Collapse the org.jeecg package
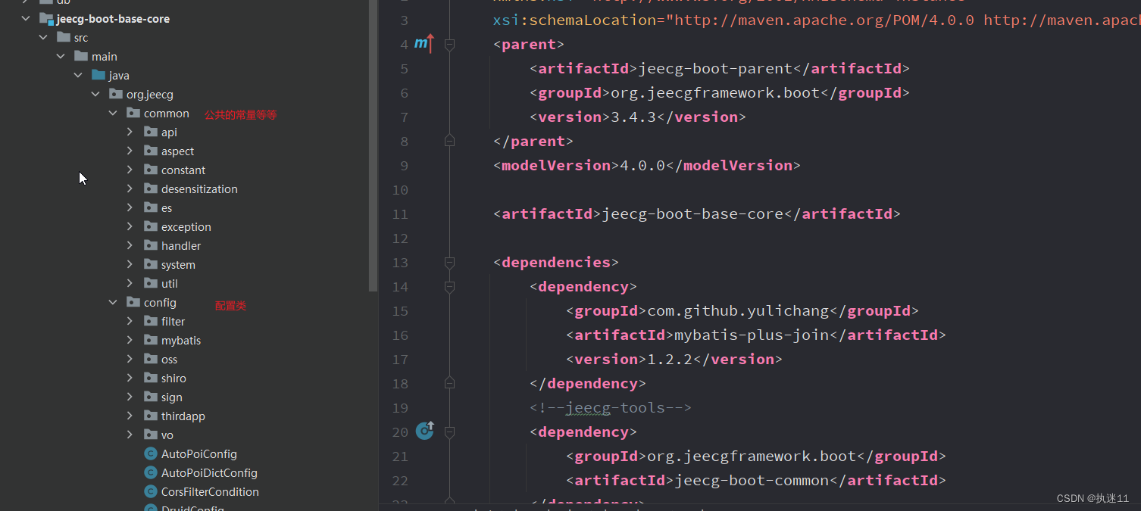 (x=95, y=95)
